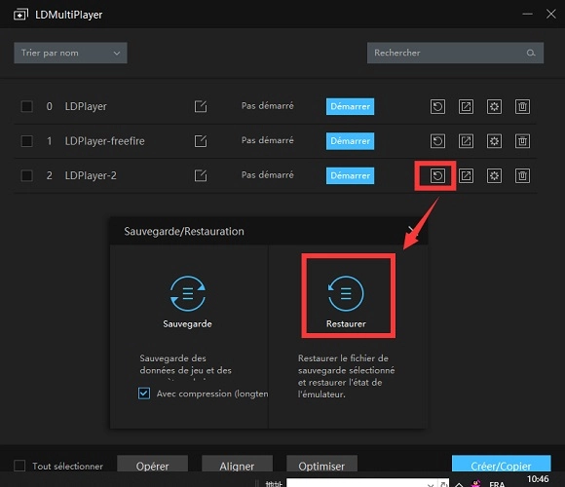565x487 pixels.
Task: Delete LDPlayer-2 via trash icon
Action: pos(522,175)
